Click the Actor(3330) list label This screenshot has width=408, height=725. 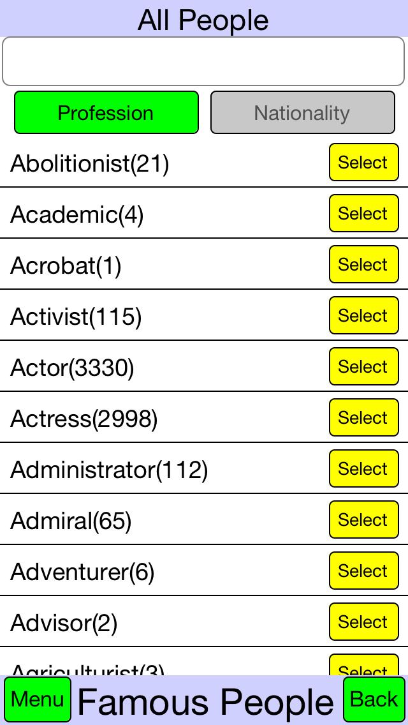[x=73, y=368]
